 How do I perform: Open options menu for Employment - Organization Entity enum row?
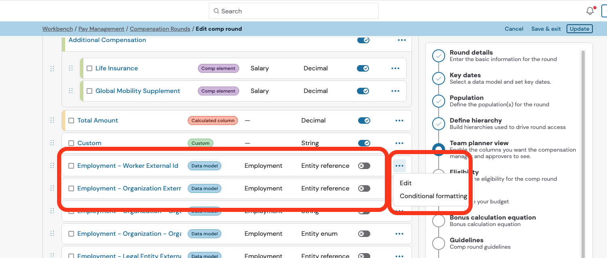click(x=399, y=234)
